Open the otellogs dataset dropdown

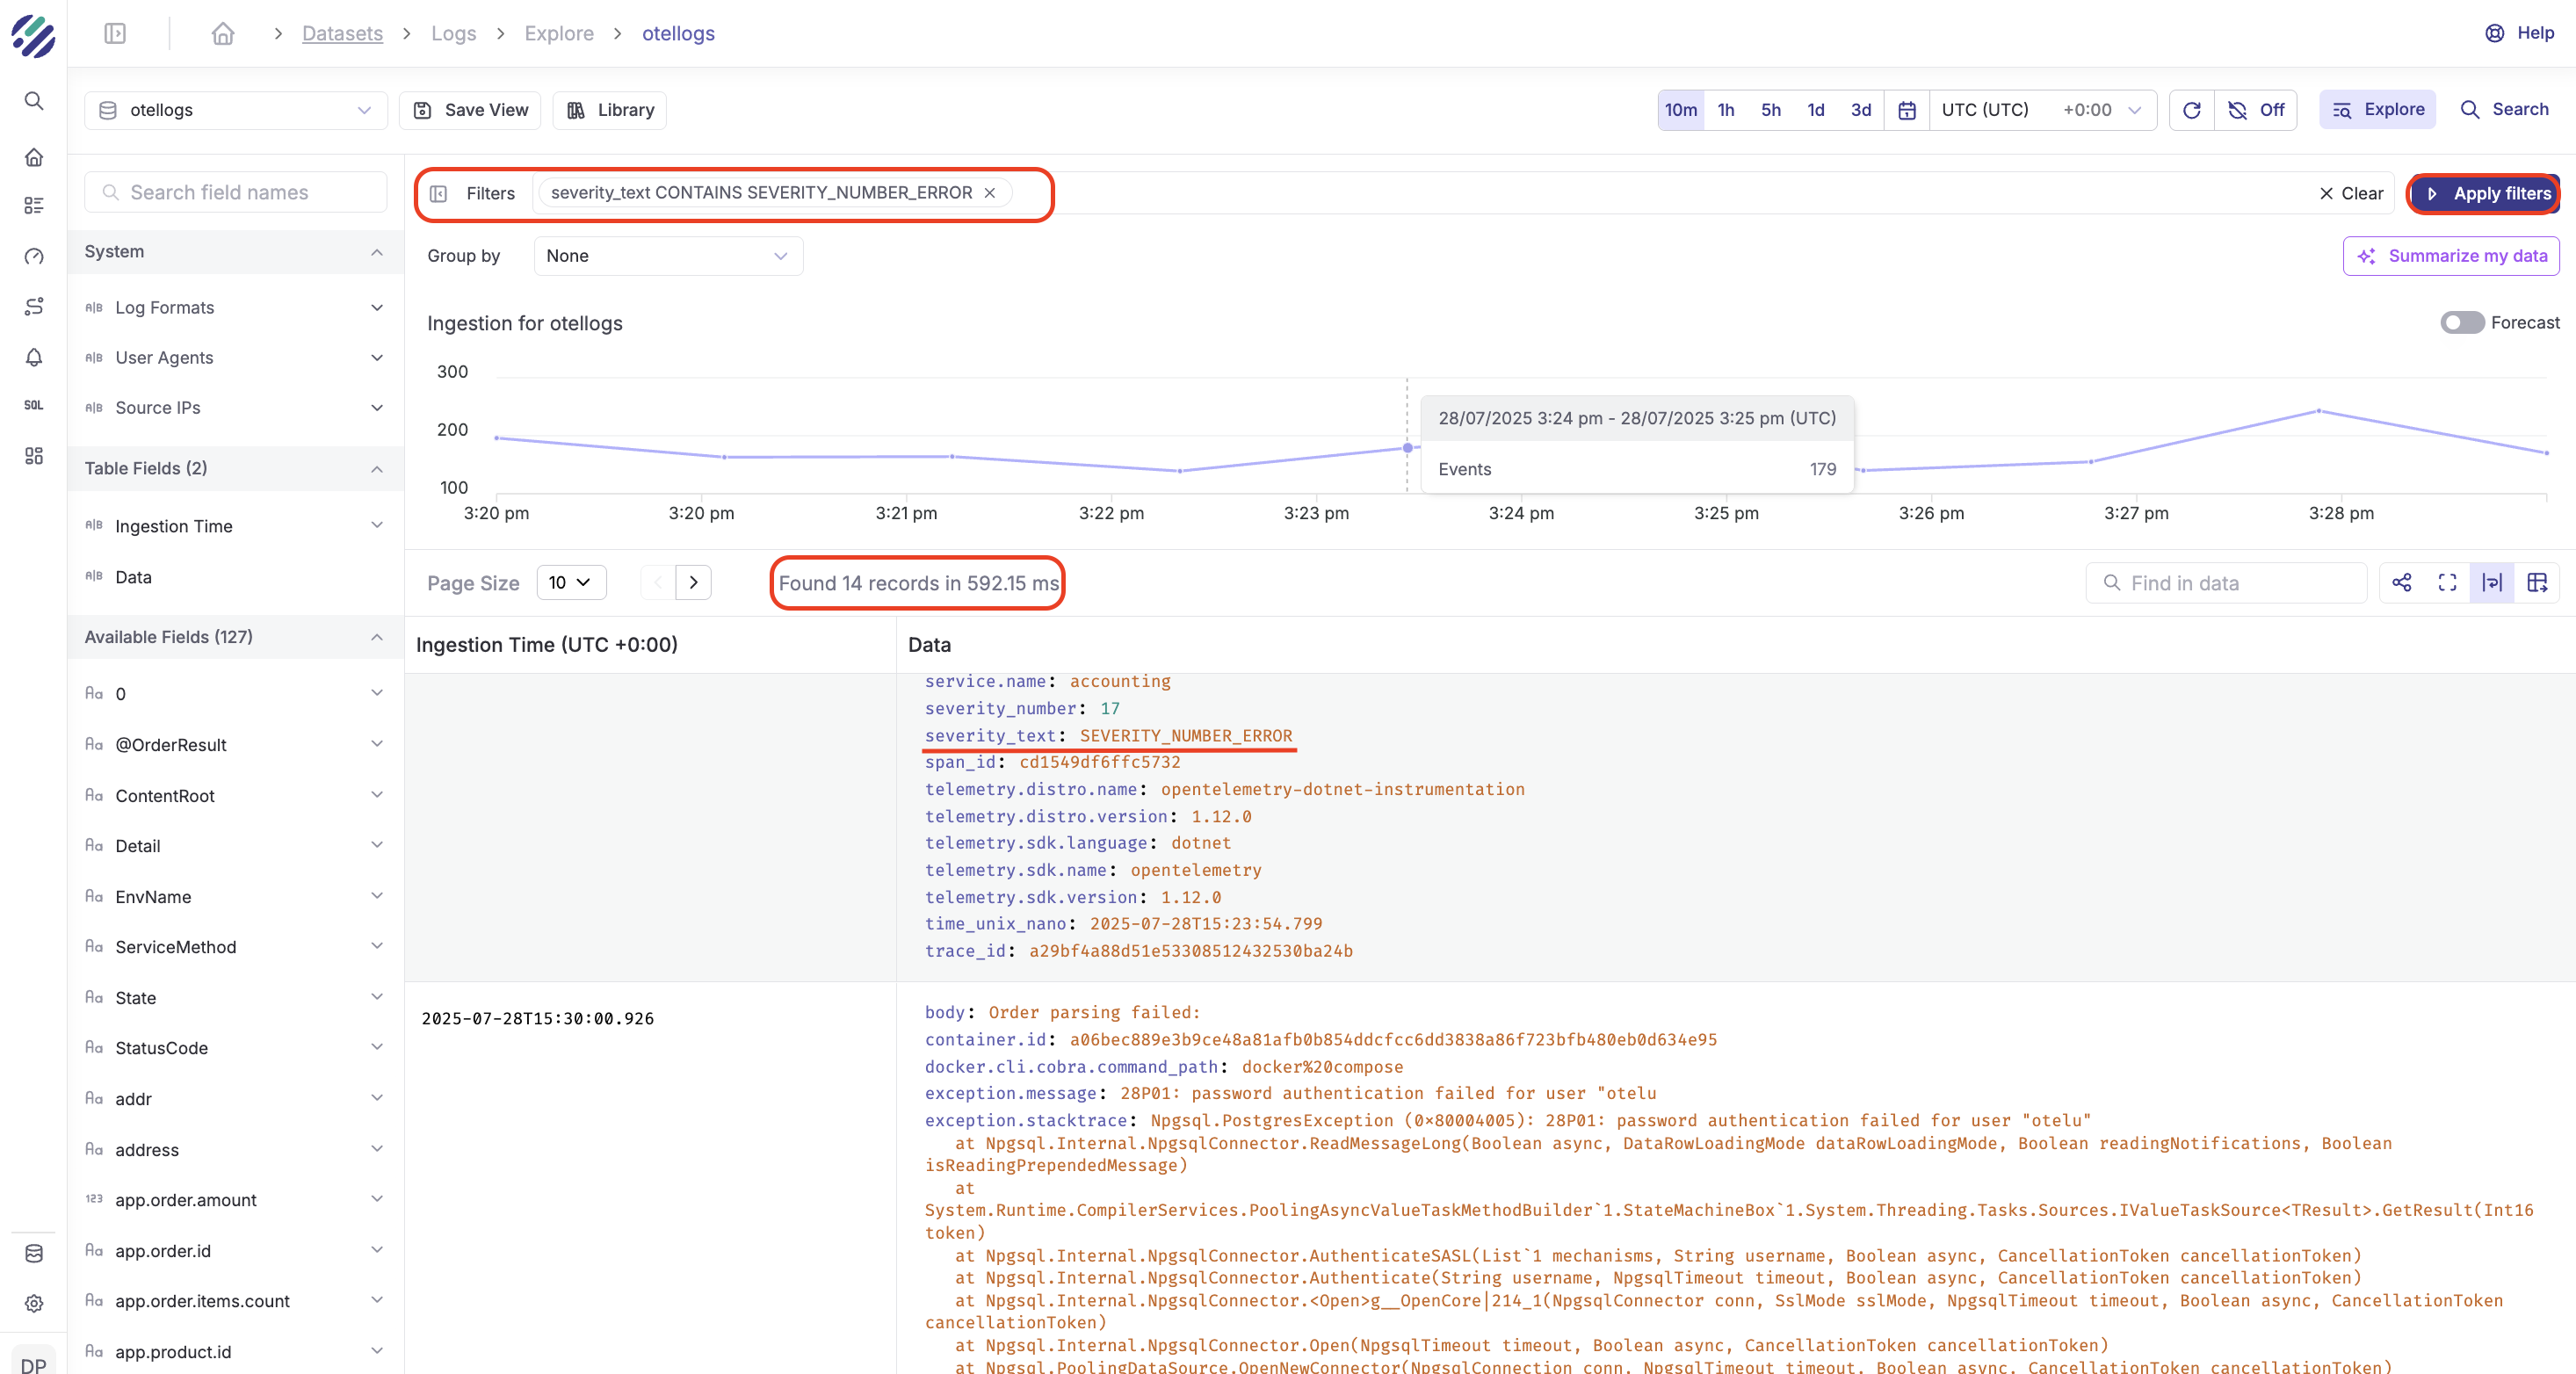pyautogui.click(x=236, y=110)
